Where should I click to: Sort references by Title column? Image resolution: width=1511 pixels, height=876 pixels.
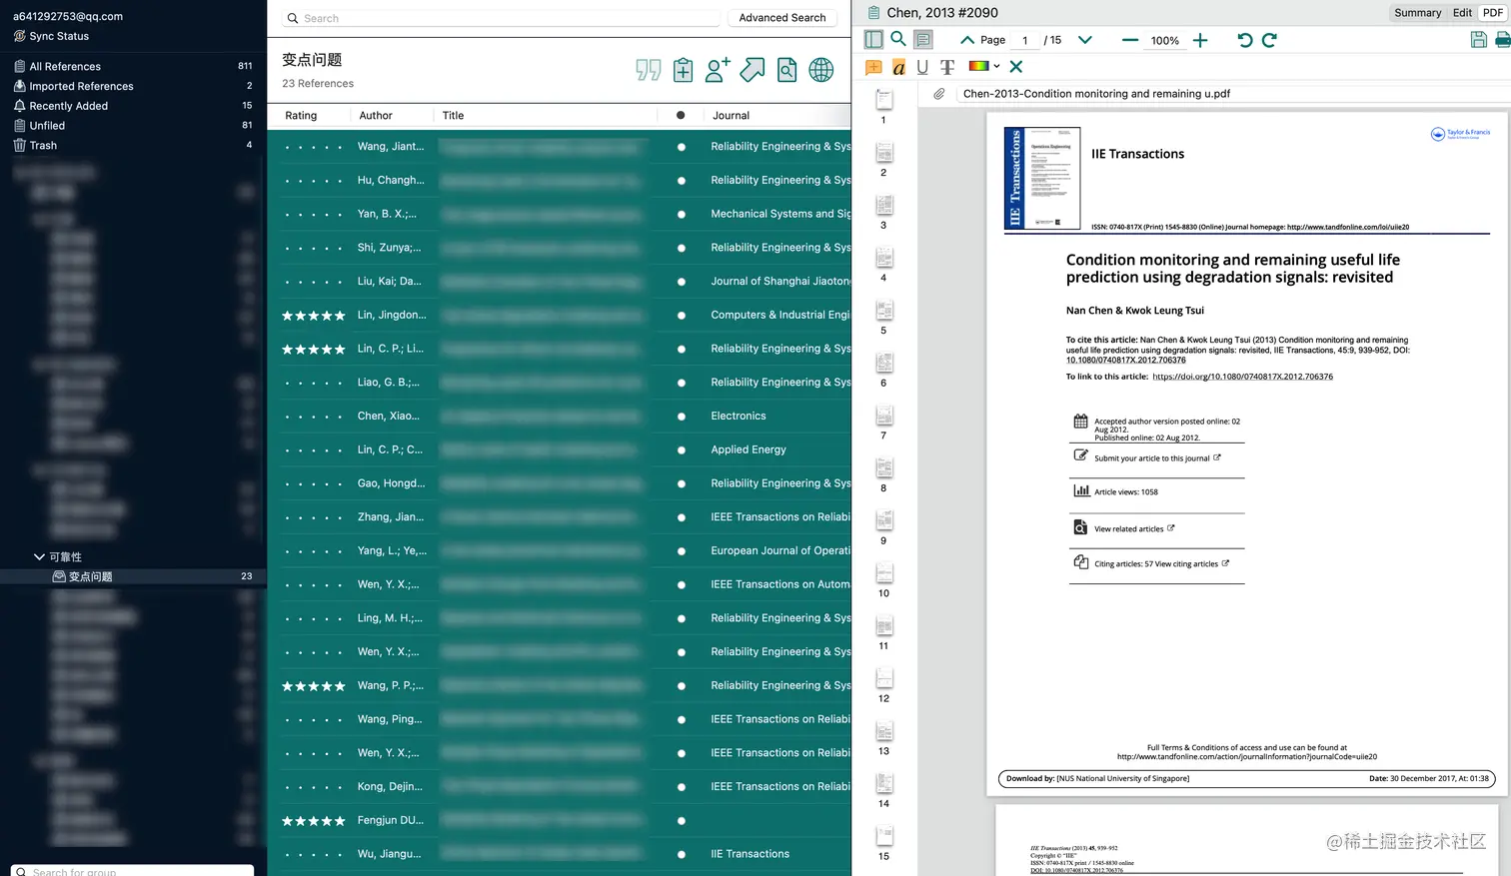pos(453,116)
